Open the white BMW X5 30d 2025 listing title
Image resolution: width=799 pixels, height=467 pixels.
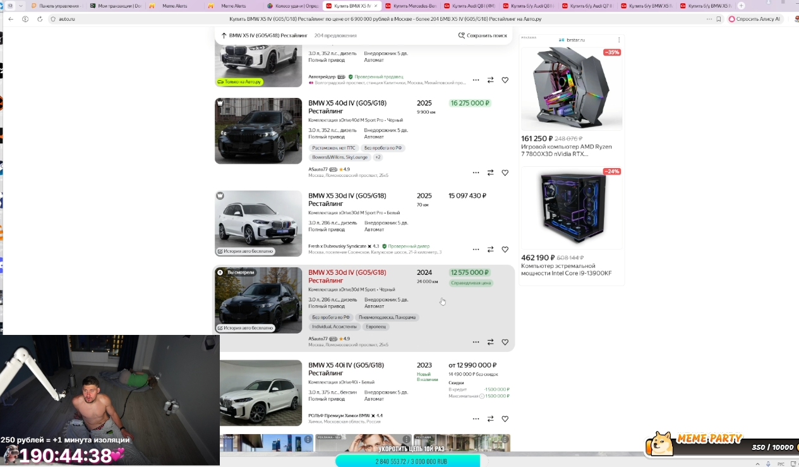point(347,200)
